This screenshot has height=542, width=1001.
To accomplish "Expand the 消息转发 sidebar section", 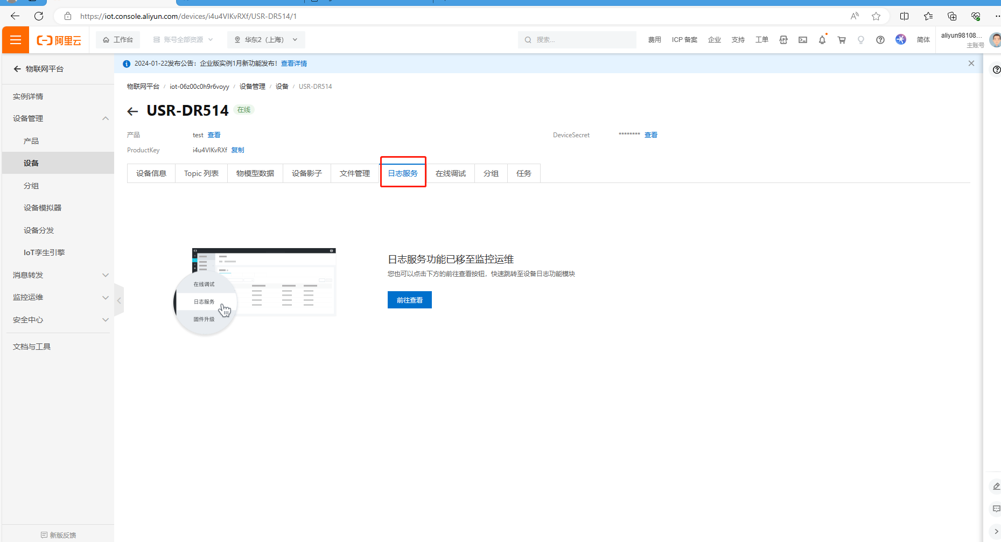I will pos(106,275).
